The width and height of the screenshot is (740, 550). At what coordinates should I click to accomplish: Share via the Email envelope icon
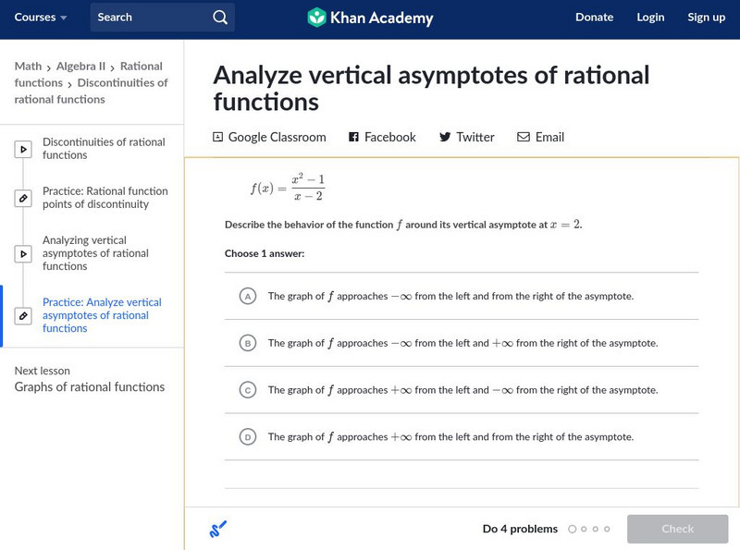(524, 137)
